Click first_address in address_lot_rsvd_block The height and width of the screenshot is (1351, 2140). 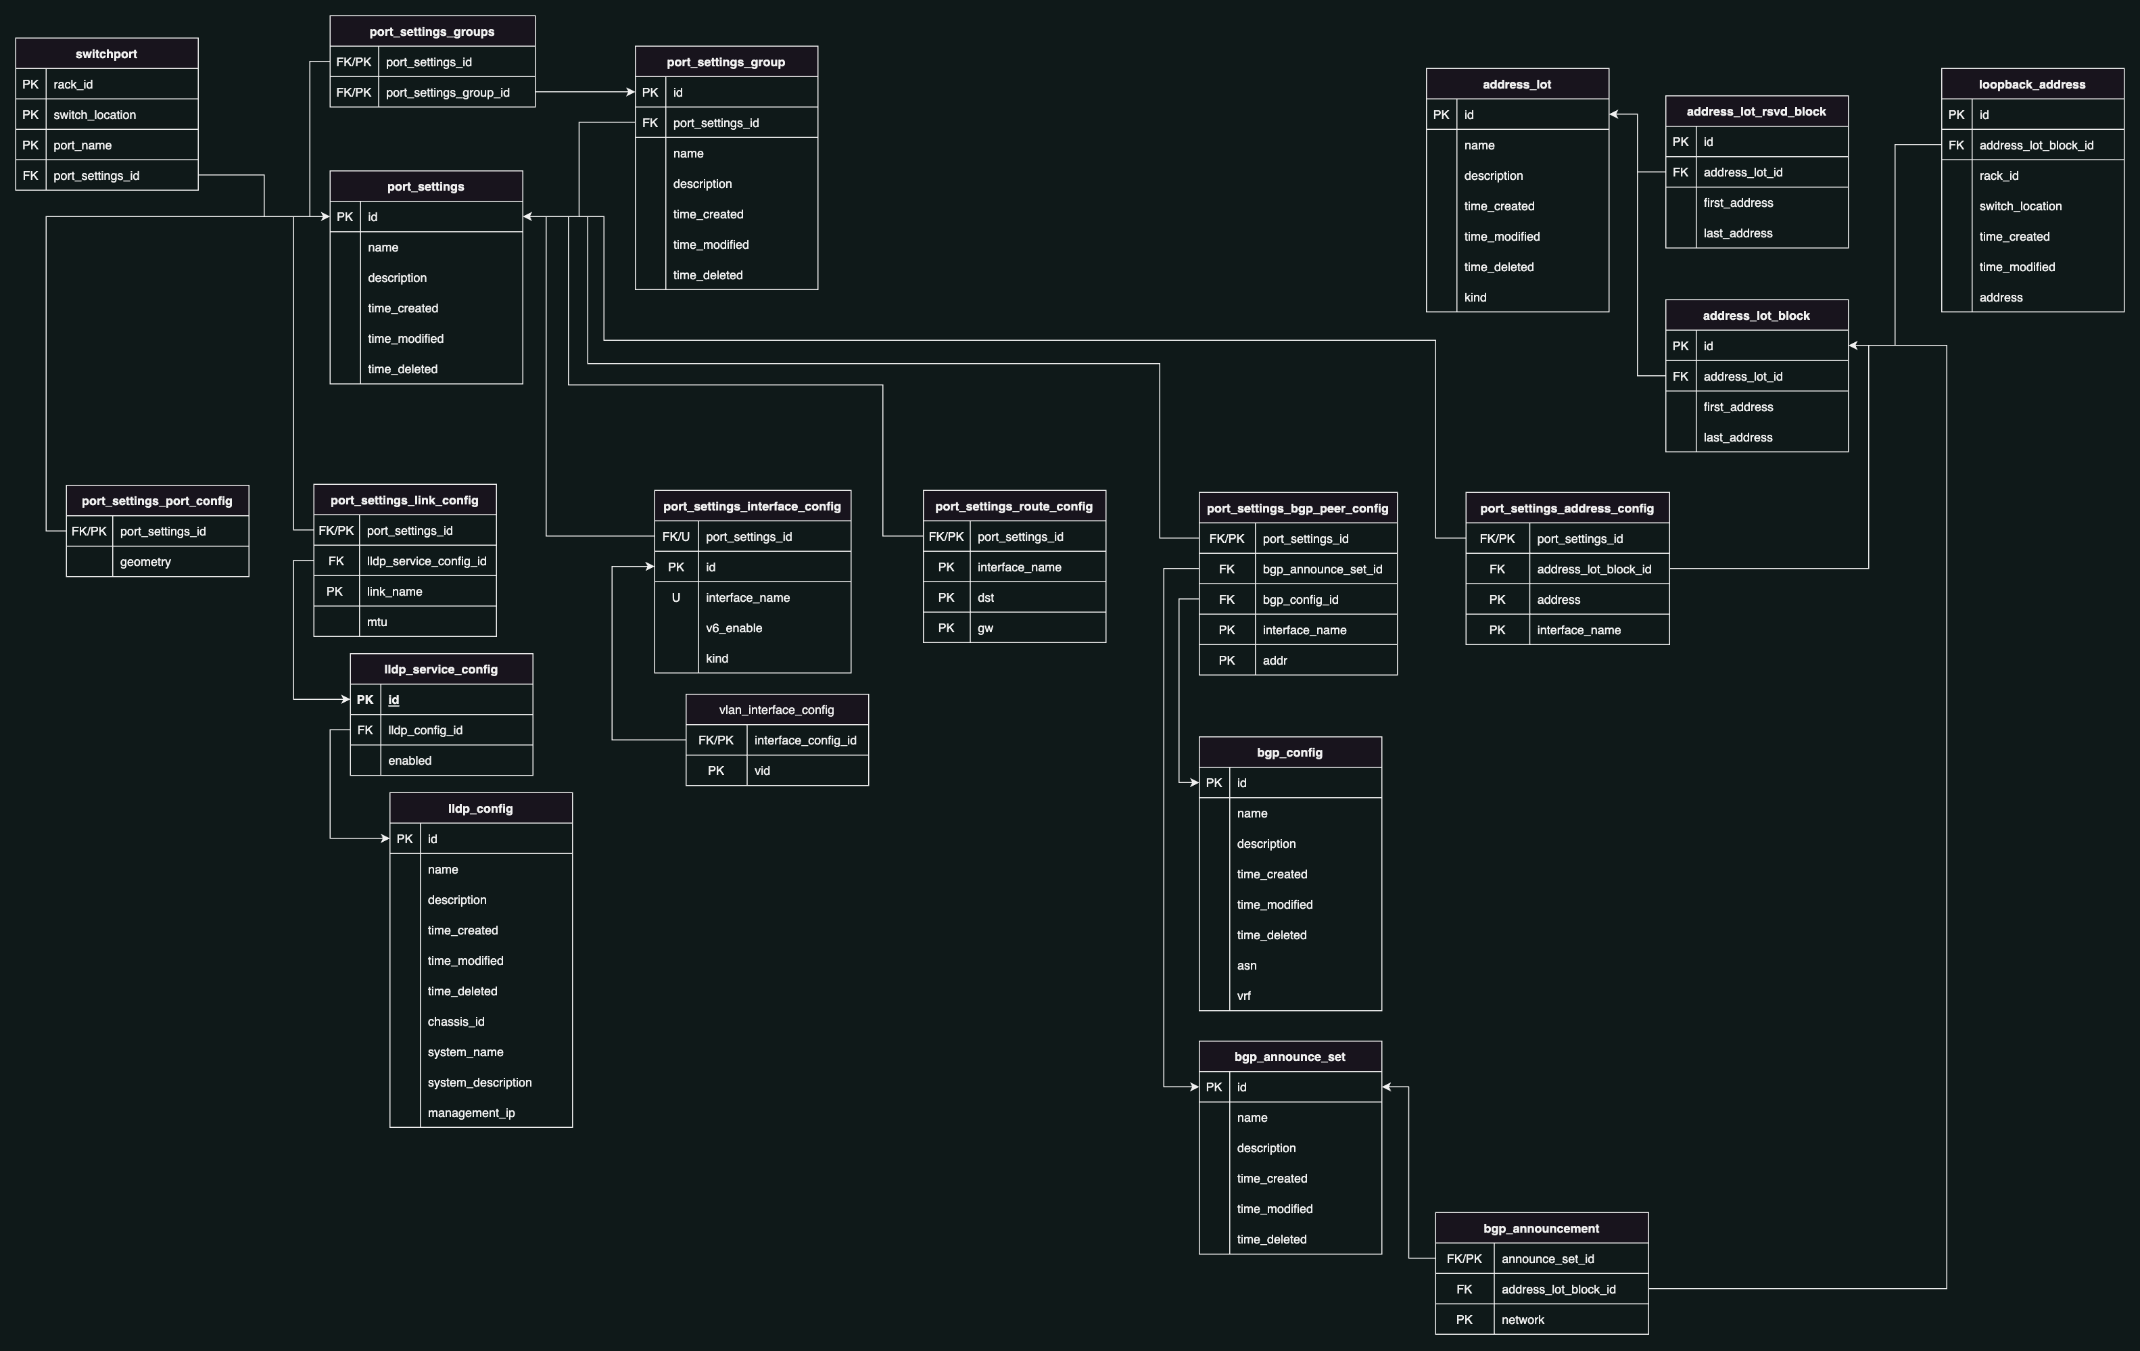click(1756, 203)
